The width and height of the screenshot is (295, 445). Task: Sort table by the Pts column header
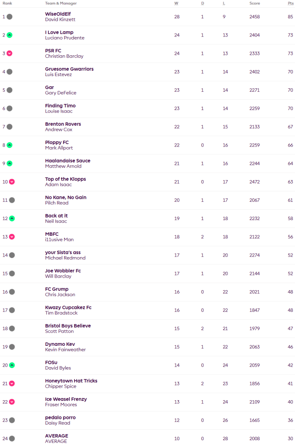point(290,3)
